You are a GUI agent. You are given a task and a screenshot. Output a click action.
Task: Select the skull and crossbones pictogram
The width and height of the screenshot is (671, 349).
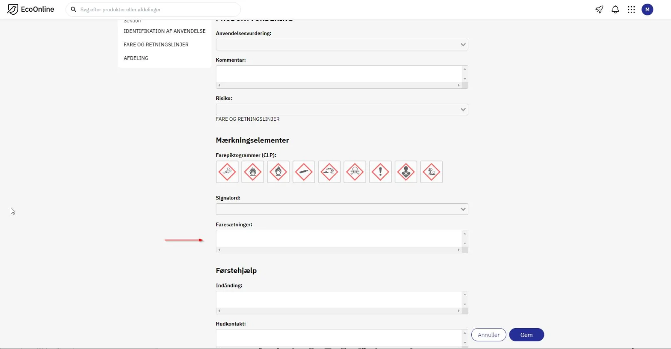tap(355, 172)
